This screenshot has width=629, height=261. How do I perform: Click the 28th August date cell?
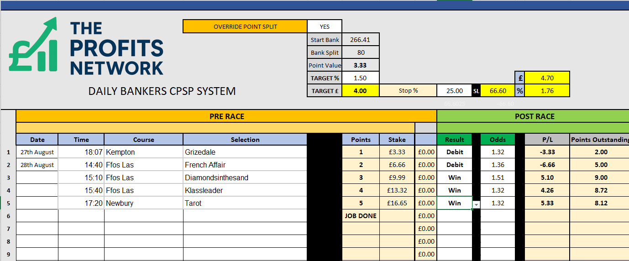(x=37, y=165)
